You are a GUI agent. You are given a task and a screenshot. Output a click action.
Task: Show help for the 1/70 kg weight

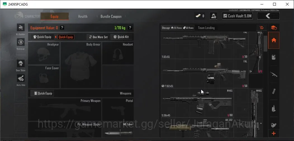pyautogui.click(x=130, y=28)
